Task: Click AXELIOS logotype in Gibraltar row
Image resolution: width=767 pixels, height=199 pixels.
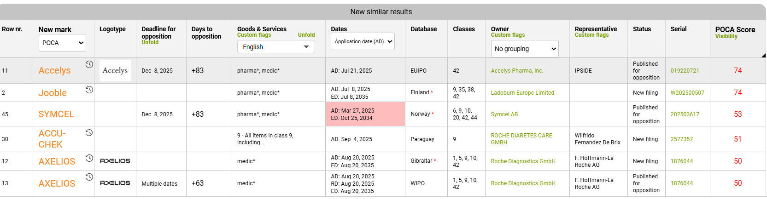Action: pos(115,161)
